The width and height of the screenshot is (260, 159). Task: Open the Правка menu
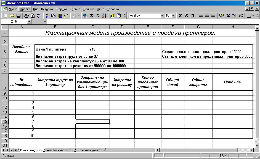click(x=25, y=9)
